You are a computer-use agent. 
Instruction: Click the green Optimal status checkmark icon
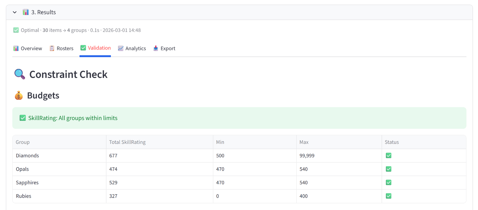coord(16,30)
